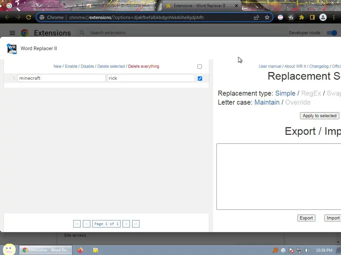This screenshot has height=255, width=341.
Task: Bookmark this page with the star icon
Action: pos(267,17)
